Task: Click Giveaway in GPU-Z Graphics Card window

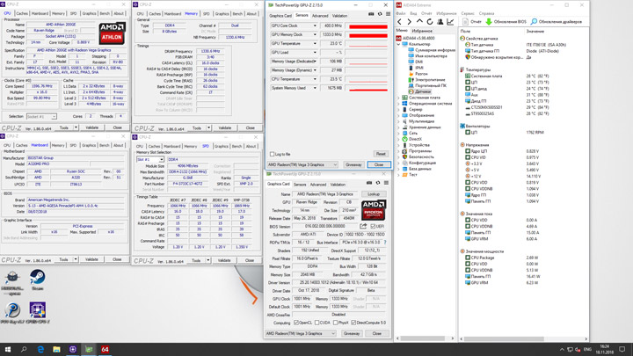Action: click(x=351, y=334)
